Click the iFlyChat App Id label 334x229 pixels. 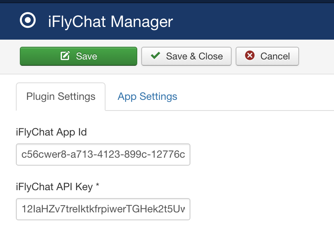[x=51, y=132]
